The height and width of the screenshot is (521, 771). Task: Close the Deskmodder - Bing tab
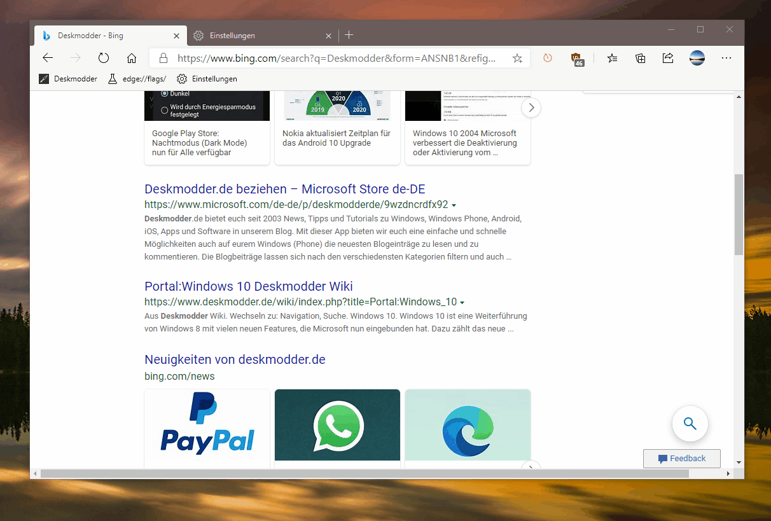click(176, 36)
